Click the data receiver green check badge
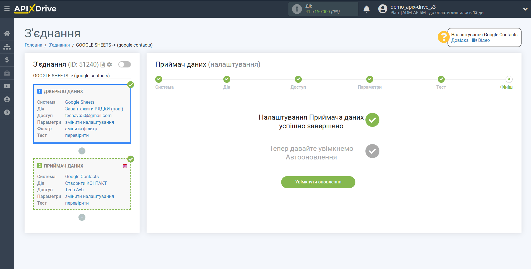The height and width of the screenshot is (269, 531). click(131, 159)
